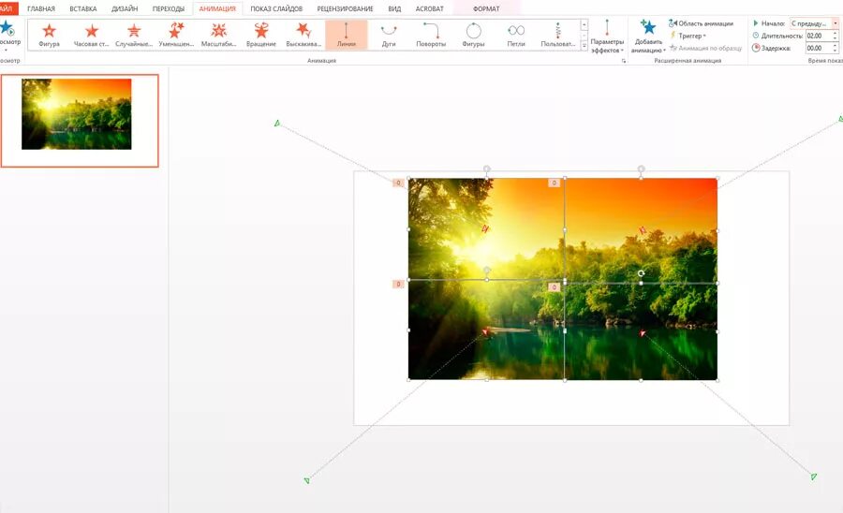This screenshot has width=843, height=513.
Task: Switch to the ВСТАВКА tab
Action: (x=83, y=9)
